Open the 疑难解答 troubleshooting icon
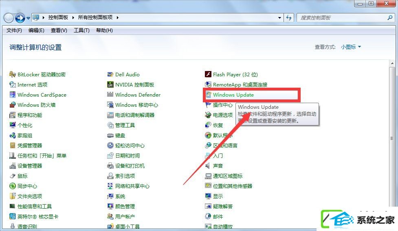398x231 pixels. coord(208,206)
